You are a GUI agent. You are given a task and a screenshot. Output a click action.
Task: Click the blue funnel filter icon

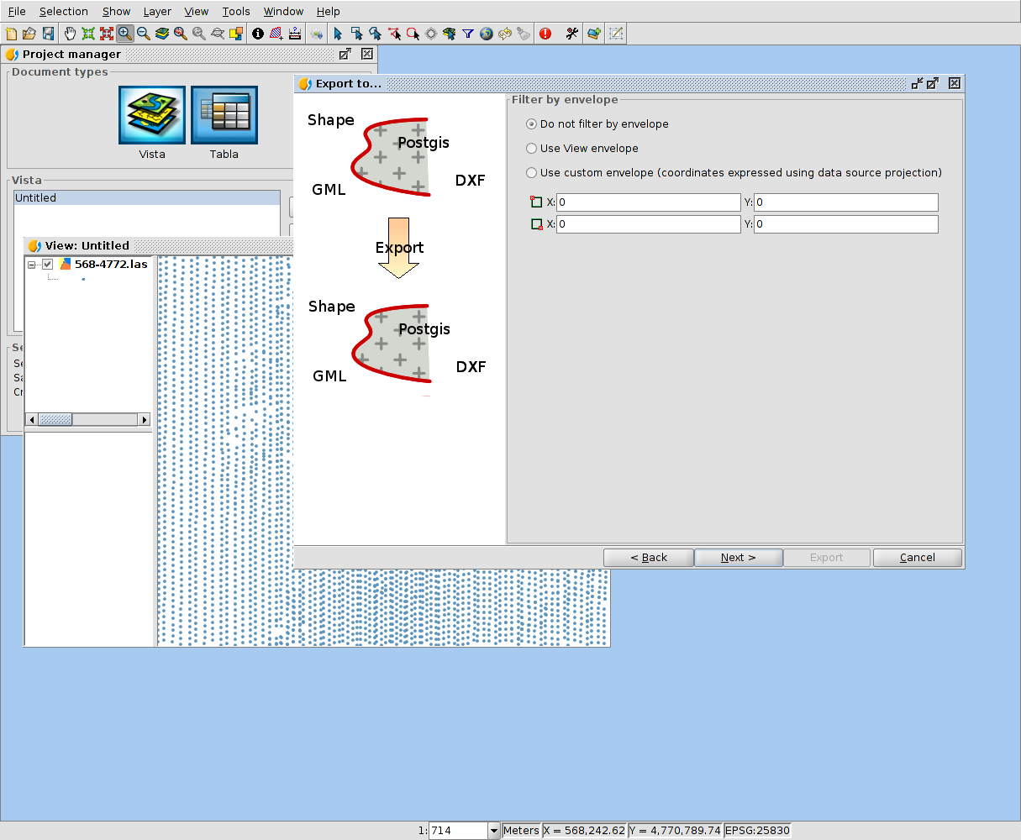[468, 34]
